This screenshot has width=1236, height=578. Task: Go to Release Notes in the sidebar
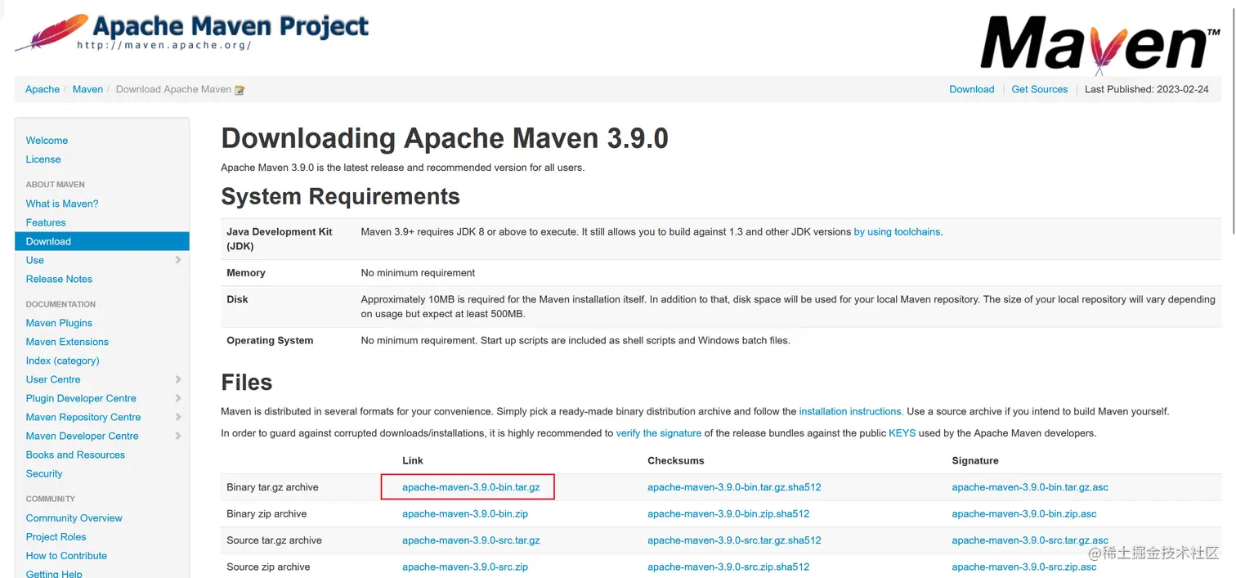pos(59,279)
